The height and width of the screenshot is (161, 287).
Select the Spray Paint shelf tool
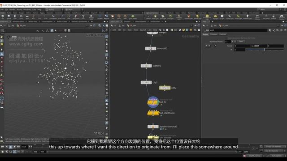[76, 17]
